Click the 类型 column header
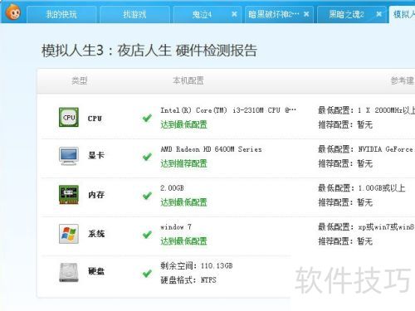 click(x=80, y=80)
